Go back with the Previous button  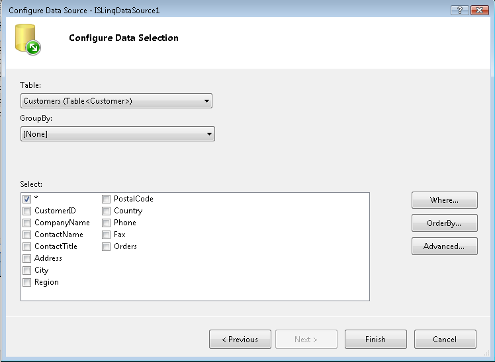point(240,340)
